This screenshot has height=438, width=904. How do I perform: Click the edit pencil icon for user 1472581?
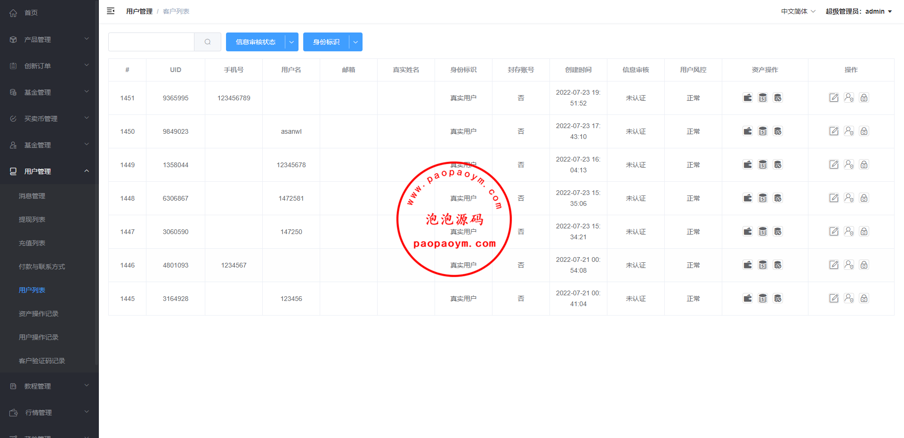pos(834,198)
